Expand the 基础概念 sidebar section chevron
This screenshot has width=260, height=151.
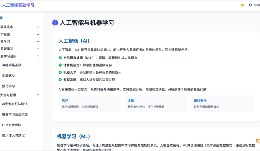tap(38, 27)
